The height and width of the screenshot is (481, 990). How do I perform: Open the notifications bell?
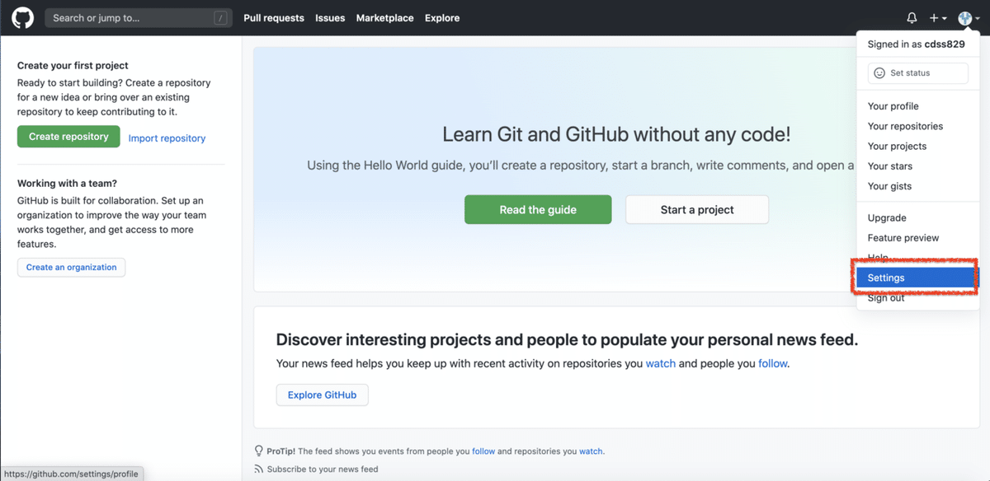tap(912, 17)
